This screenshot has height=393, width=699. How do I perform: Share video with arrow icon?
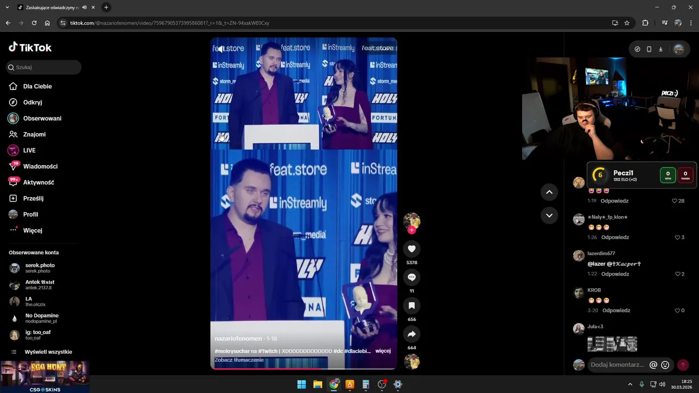coord(412,334)
